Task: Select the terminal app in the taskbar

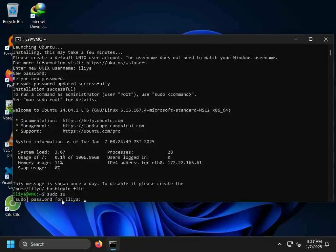Action: click(113, 244)
